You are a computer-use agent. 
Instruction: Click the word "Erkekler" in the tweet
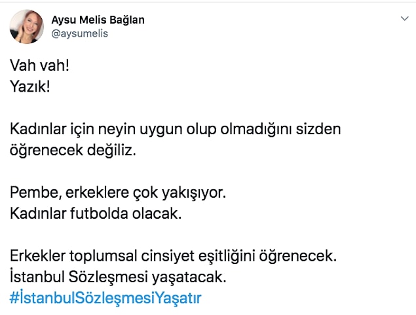[37, 256]
